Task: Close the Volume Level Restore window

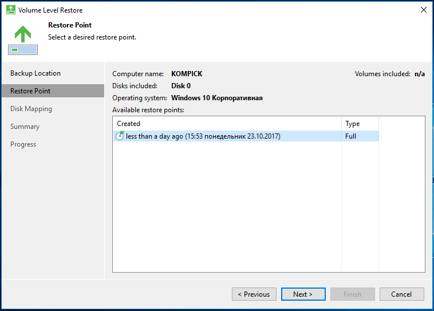Action: coord(424,10)
